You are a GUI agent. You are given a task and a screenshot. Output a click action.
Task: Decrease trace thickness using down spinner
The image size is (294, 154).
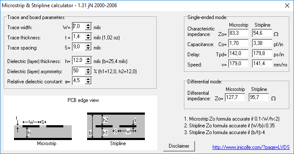(x=88, y=38)
